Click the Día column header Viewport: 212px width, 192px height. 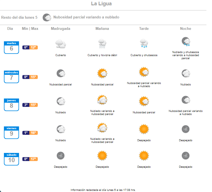tap(10, 28)
